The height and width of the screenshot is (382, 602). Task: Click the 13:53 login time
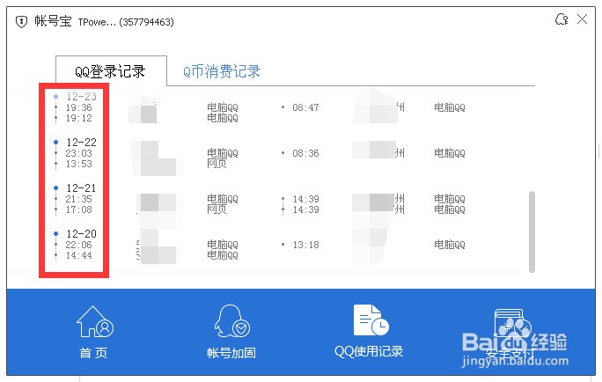tap(78, 164)
